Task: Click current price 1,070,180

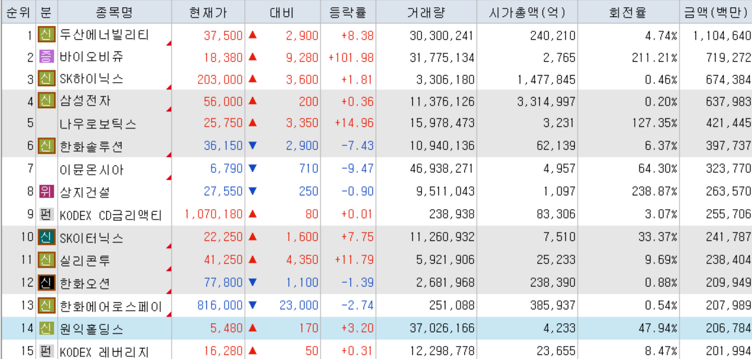Action: [214, 214]
